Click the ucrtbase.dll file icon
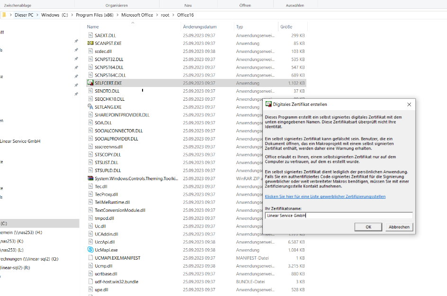 90,274
